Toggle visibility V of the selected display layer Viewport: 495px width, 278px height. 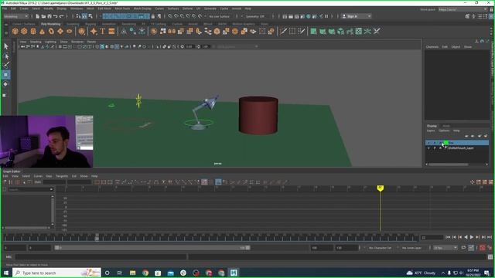(x=428, y=143)
